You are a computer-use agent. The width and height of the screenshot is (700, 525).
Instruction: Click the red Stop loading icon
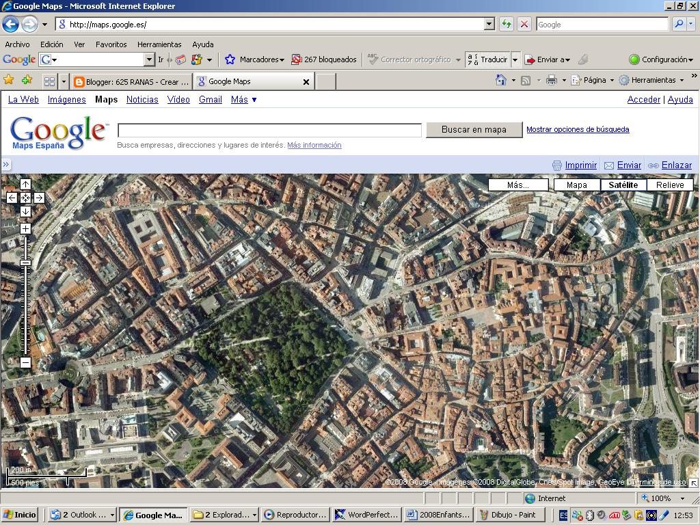coord(524,24)
